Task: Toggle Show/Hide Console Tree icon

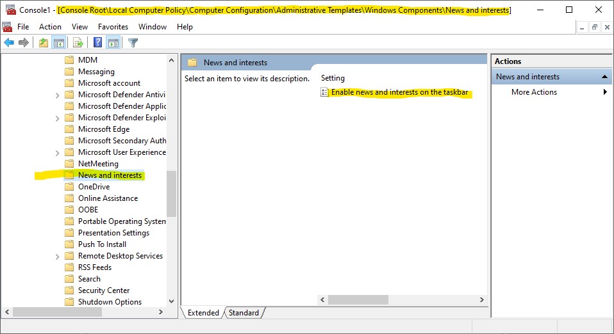Action: pyautogui.click(x=59, y=43)
